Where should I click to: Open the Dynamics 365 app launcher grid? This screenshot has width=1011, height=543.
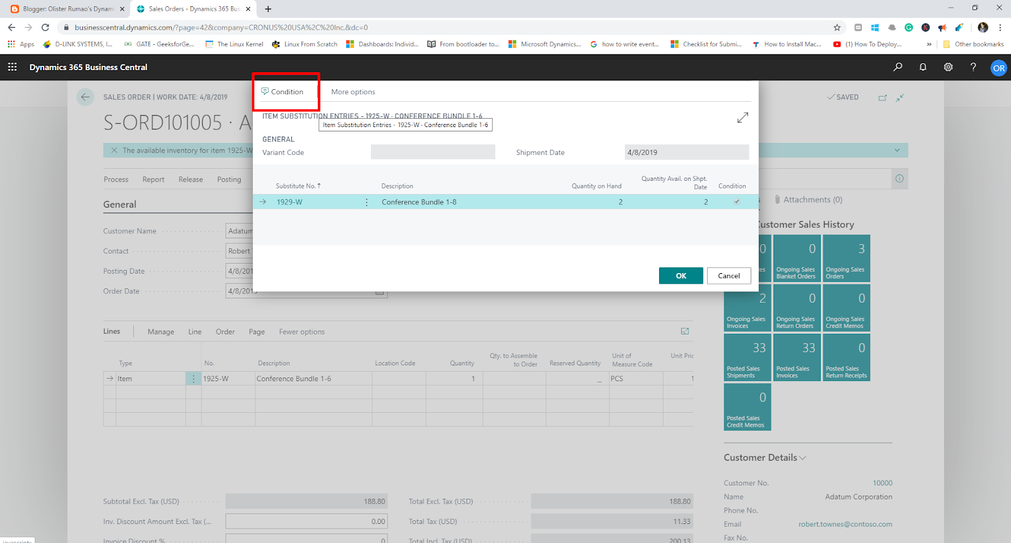[12, 67]
